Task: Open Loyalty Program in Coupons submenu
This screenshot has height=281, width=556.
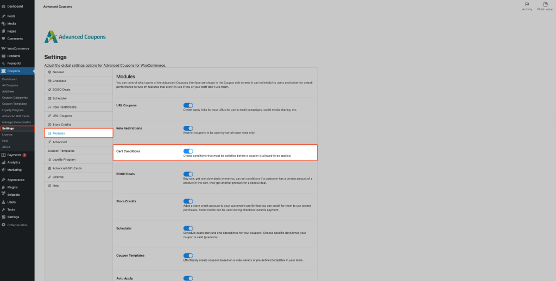Action: pyautogui.click(x=13, y=110)
